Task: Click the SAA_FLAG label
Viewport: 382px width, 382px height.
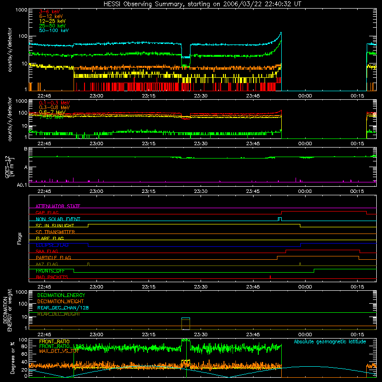Action: (47, 251)
